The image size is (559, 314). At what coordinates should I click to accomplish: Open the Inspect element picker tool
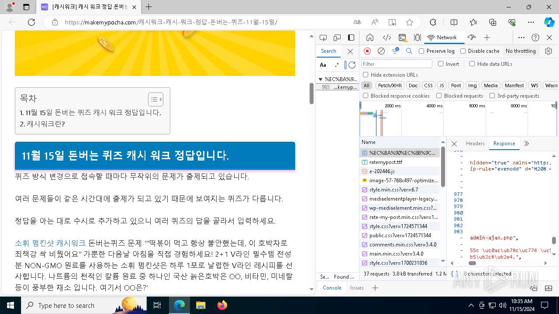323,38
